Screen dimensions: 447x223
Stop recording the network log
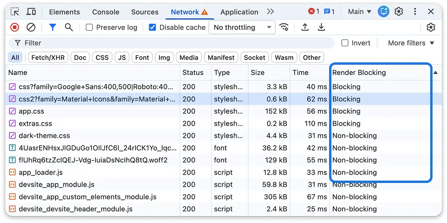(x=14, y=27)
